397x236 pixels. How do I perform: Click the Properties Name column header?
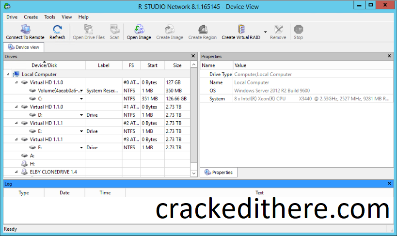(217, 65)
